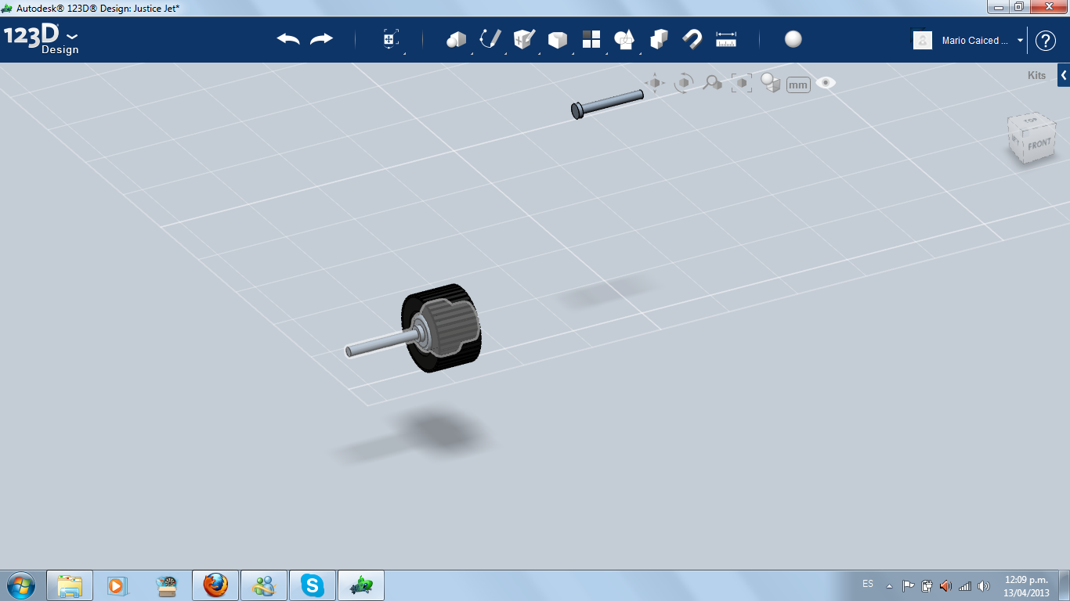Undo the last action
Image resolution: width=1070 pixels, height=601 pixels.
pyautogui.click(x=288, y=39)
